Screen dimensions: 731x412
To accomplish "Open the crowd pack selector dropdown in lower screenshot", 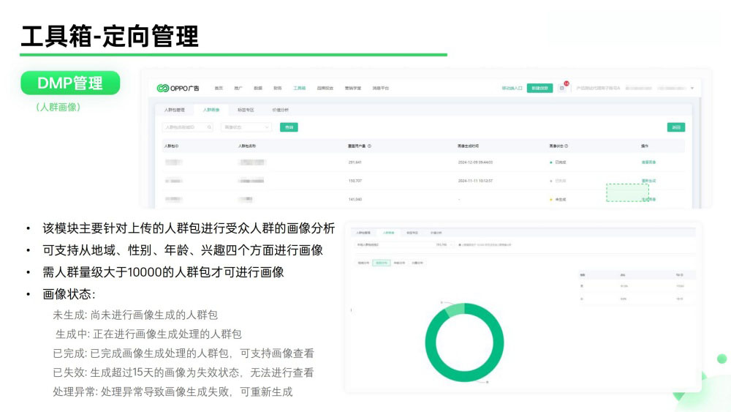I will pos(405,244).
